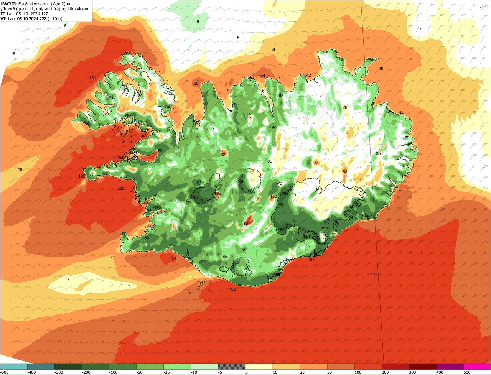Screen dimensions: 491x375
Task: Click the -400 dark teal legend swatch
Action: 41,367
